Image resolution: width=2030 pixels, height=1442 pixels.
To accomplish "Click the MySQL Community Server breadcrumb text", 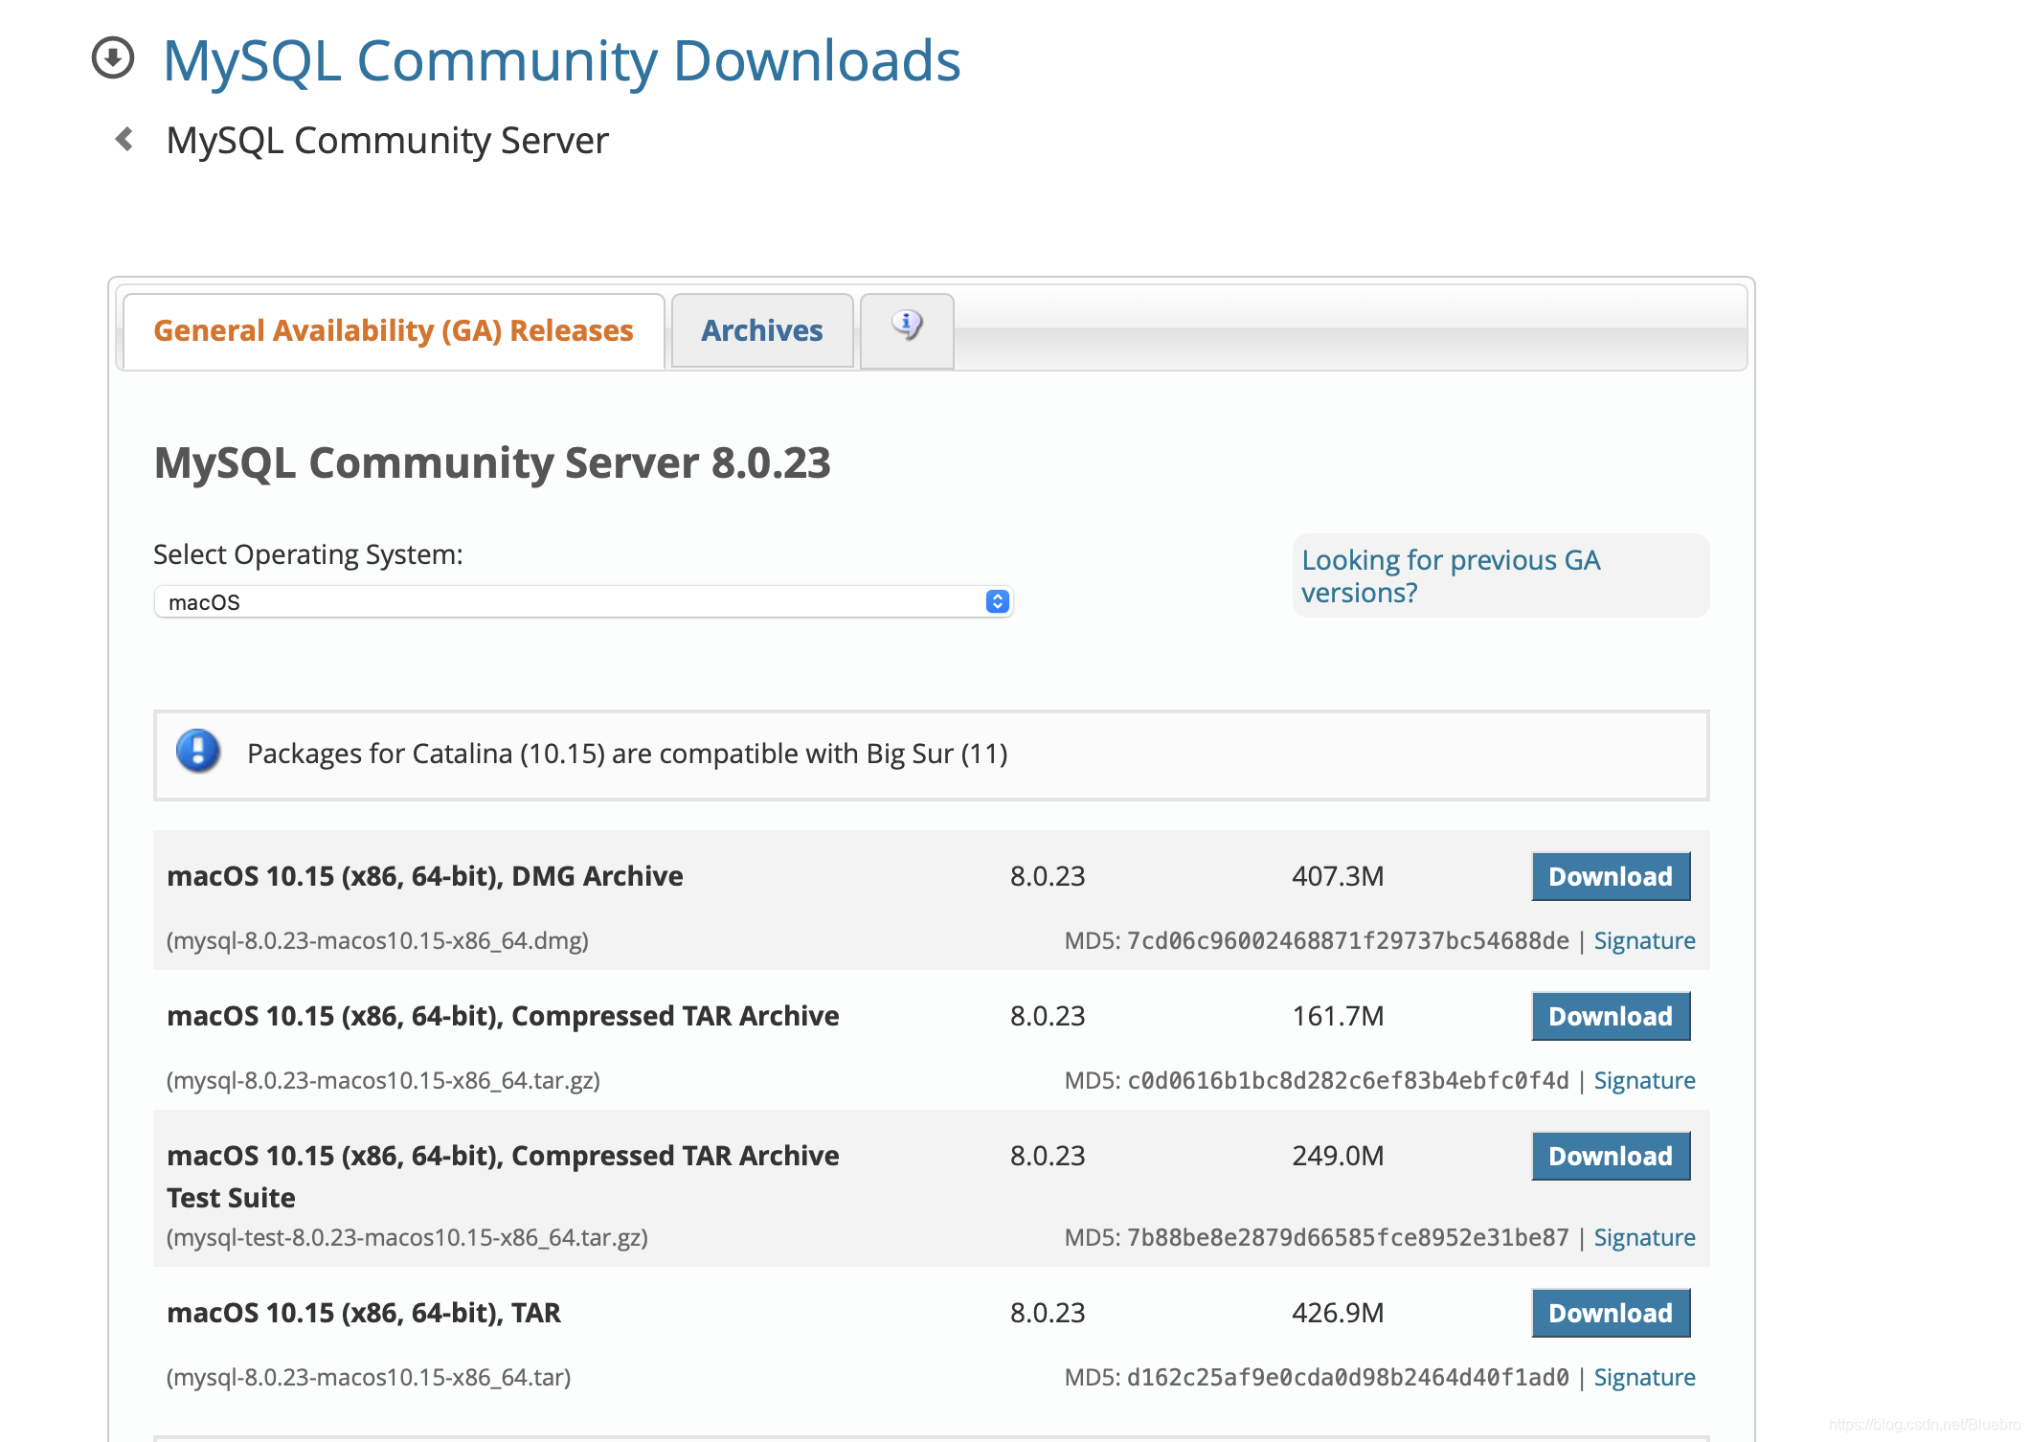I will (388, 141).
